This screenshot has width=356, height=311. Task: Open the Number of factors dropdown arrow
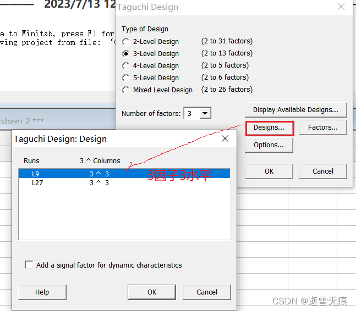[205, 113]
